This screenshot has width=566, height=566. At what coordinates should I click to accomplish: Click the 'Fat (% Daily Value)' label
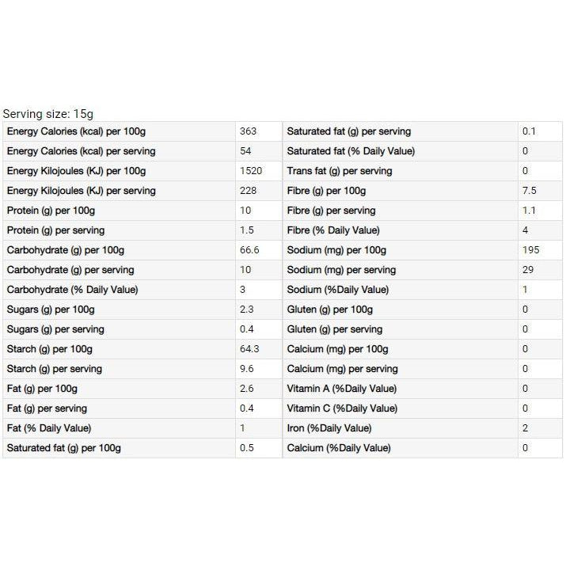pyautogui.click(x=49, y=428)
